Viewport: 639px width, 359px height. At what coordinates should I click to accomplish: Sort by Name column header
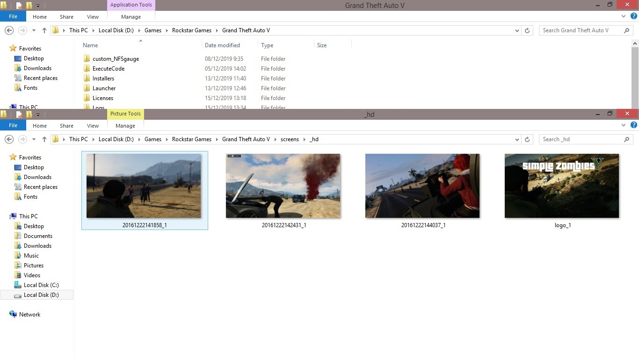(x=90, y=45)
